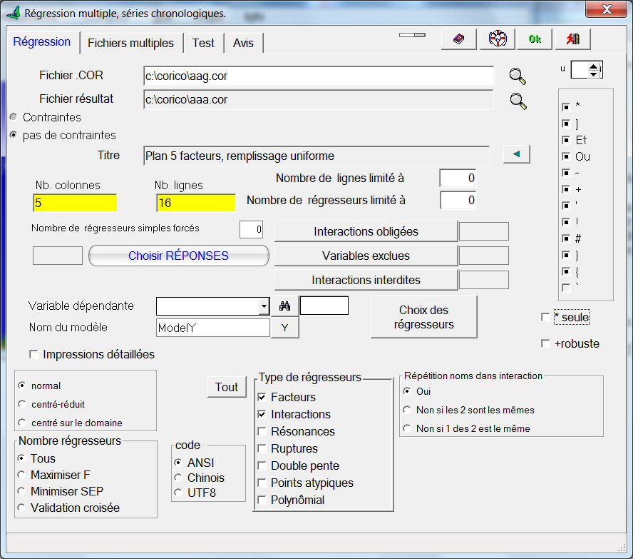Open the Test tab
The width and height of the screenshot is (633, 559).
pyautogui.click(x=203, y=43)
